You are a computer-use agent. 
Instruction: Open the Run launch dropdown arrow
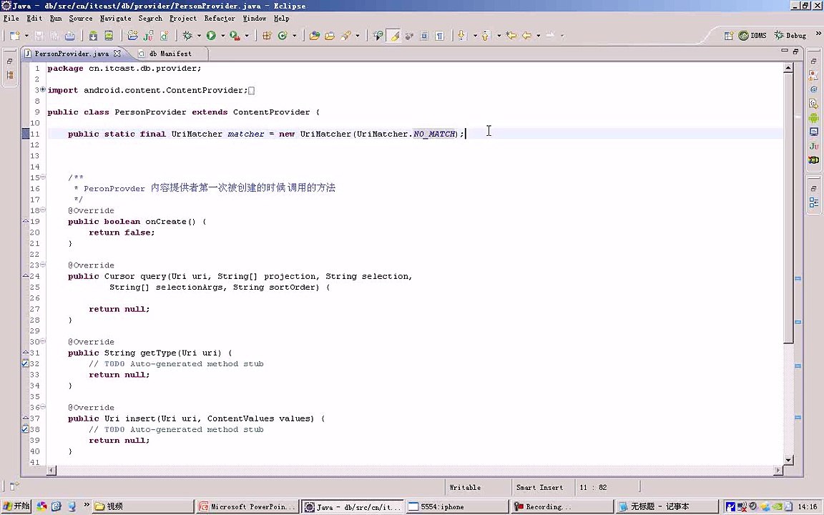(x=222, y=36)
